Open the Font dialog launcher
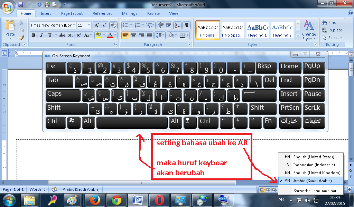 [x=116, y=45]
